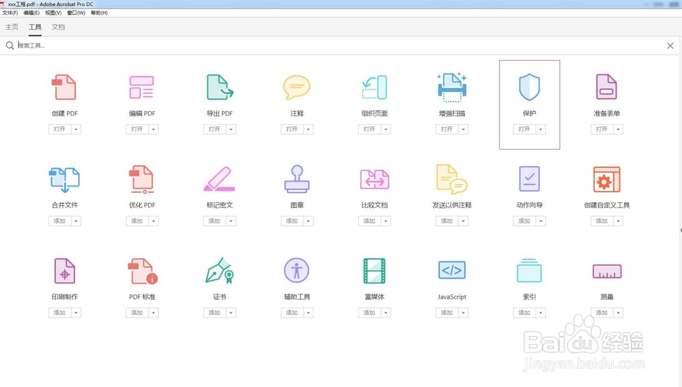The width and height of the screenshot is (682, 387).
Task: Expand the dropdown arrow under 测量
Action: [618, 313]
